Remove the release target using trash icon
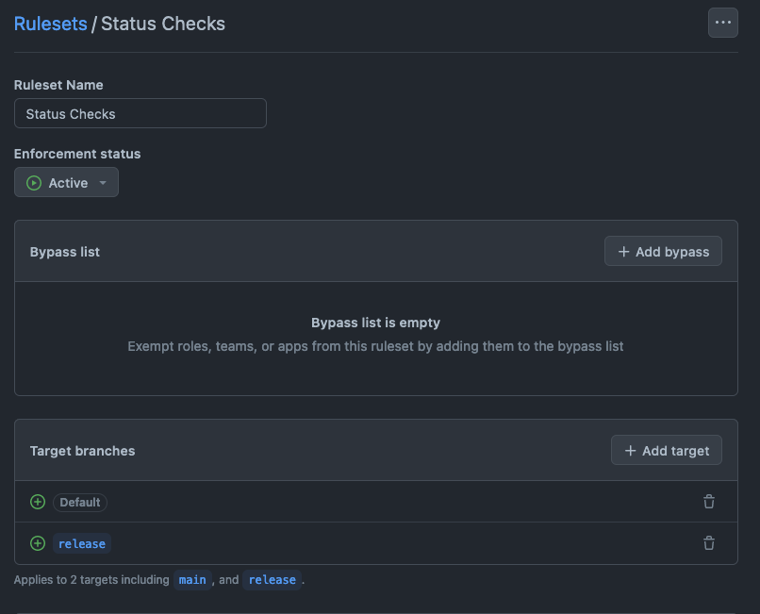The height and width of the screenshot is (614, 760). click(x=709, y=543)
